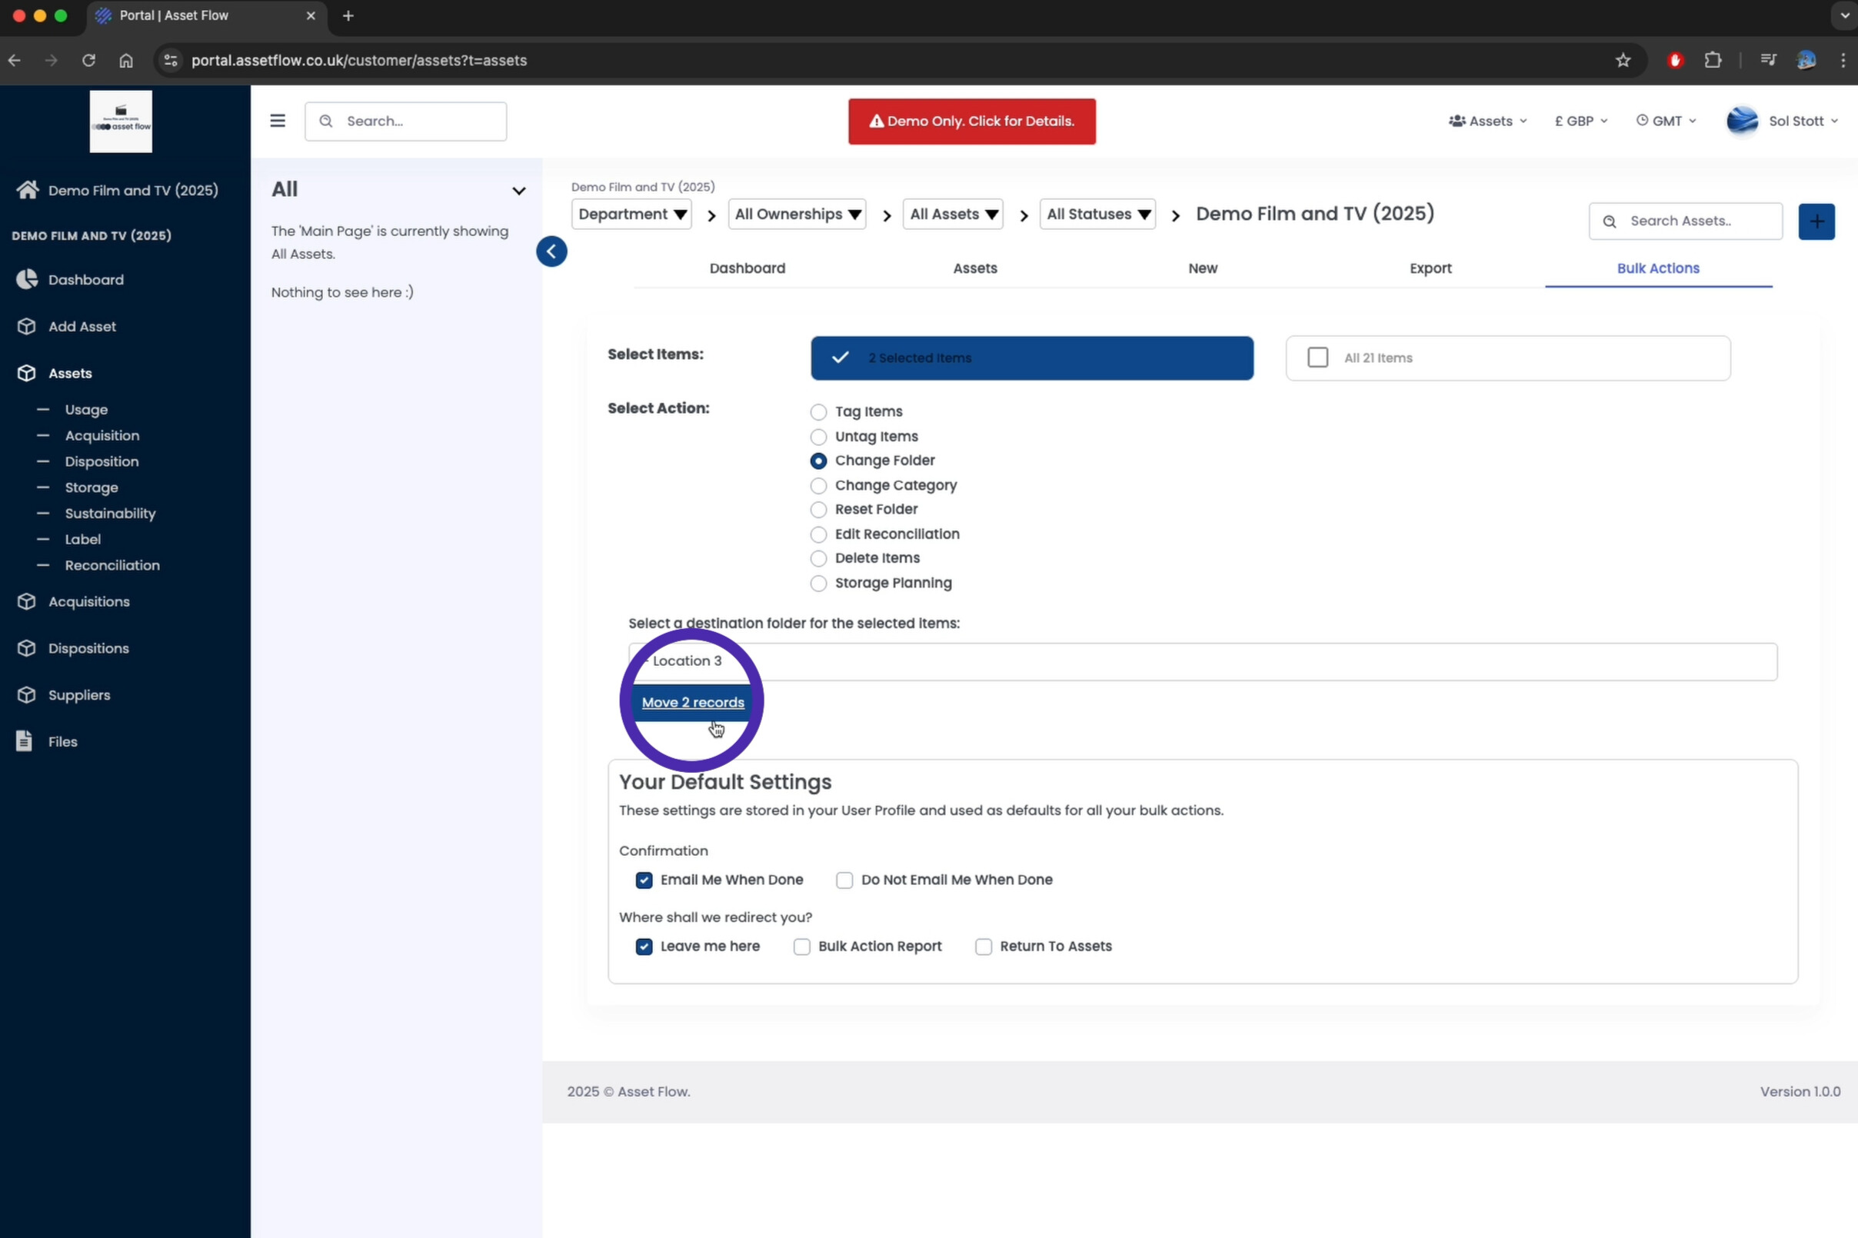This screenshot has height=1238, width=1858.
Task: Open Usage submenu item
Action: (x=86, y=410)
